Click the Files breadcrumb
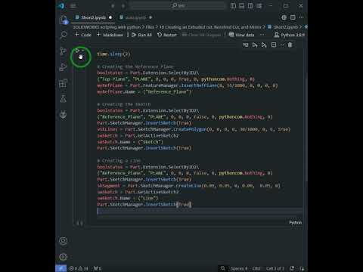363x272 pixels. (x=150, y=27)
